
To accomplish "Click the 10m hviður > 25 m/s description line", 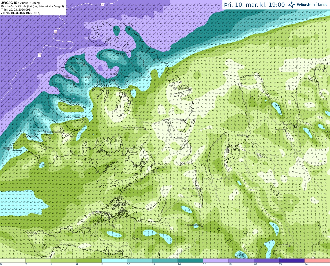I will 32,6.
